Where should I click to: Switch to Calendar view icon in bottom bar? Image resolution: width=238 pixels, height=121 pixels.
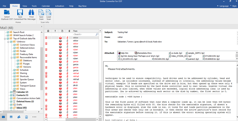pos(11,117)
